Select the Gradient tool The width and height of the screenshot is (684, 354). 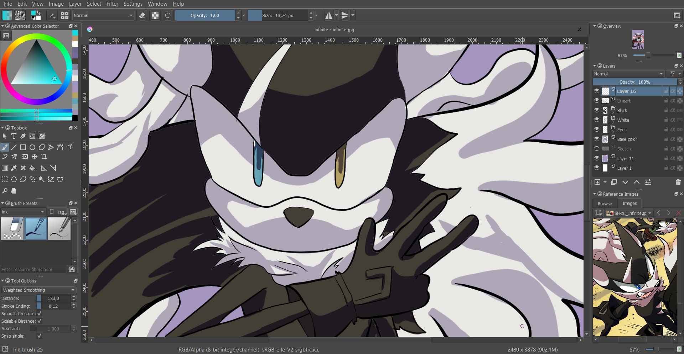tap(5, 168)
